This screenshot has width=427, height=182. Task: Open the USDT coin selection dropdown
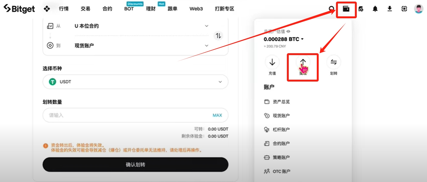pyautogui.click(x=135, y=82)
